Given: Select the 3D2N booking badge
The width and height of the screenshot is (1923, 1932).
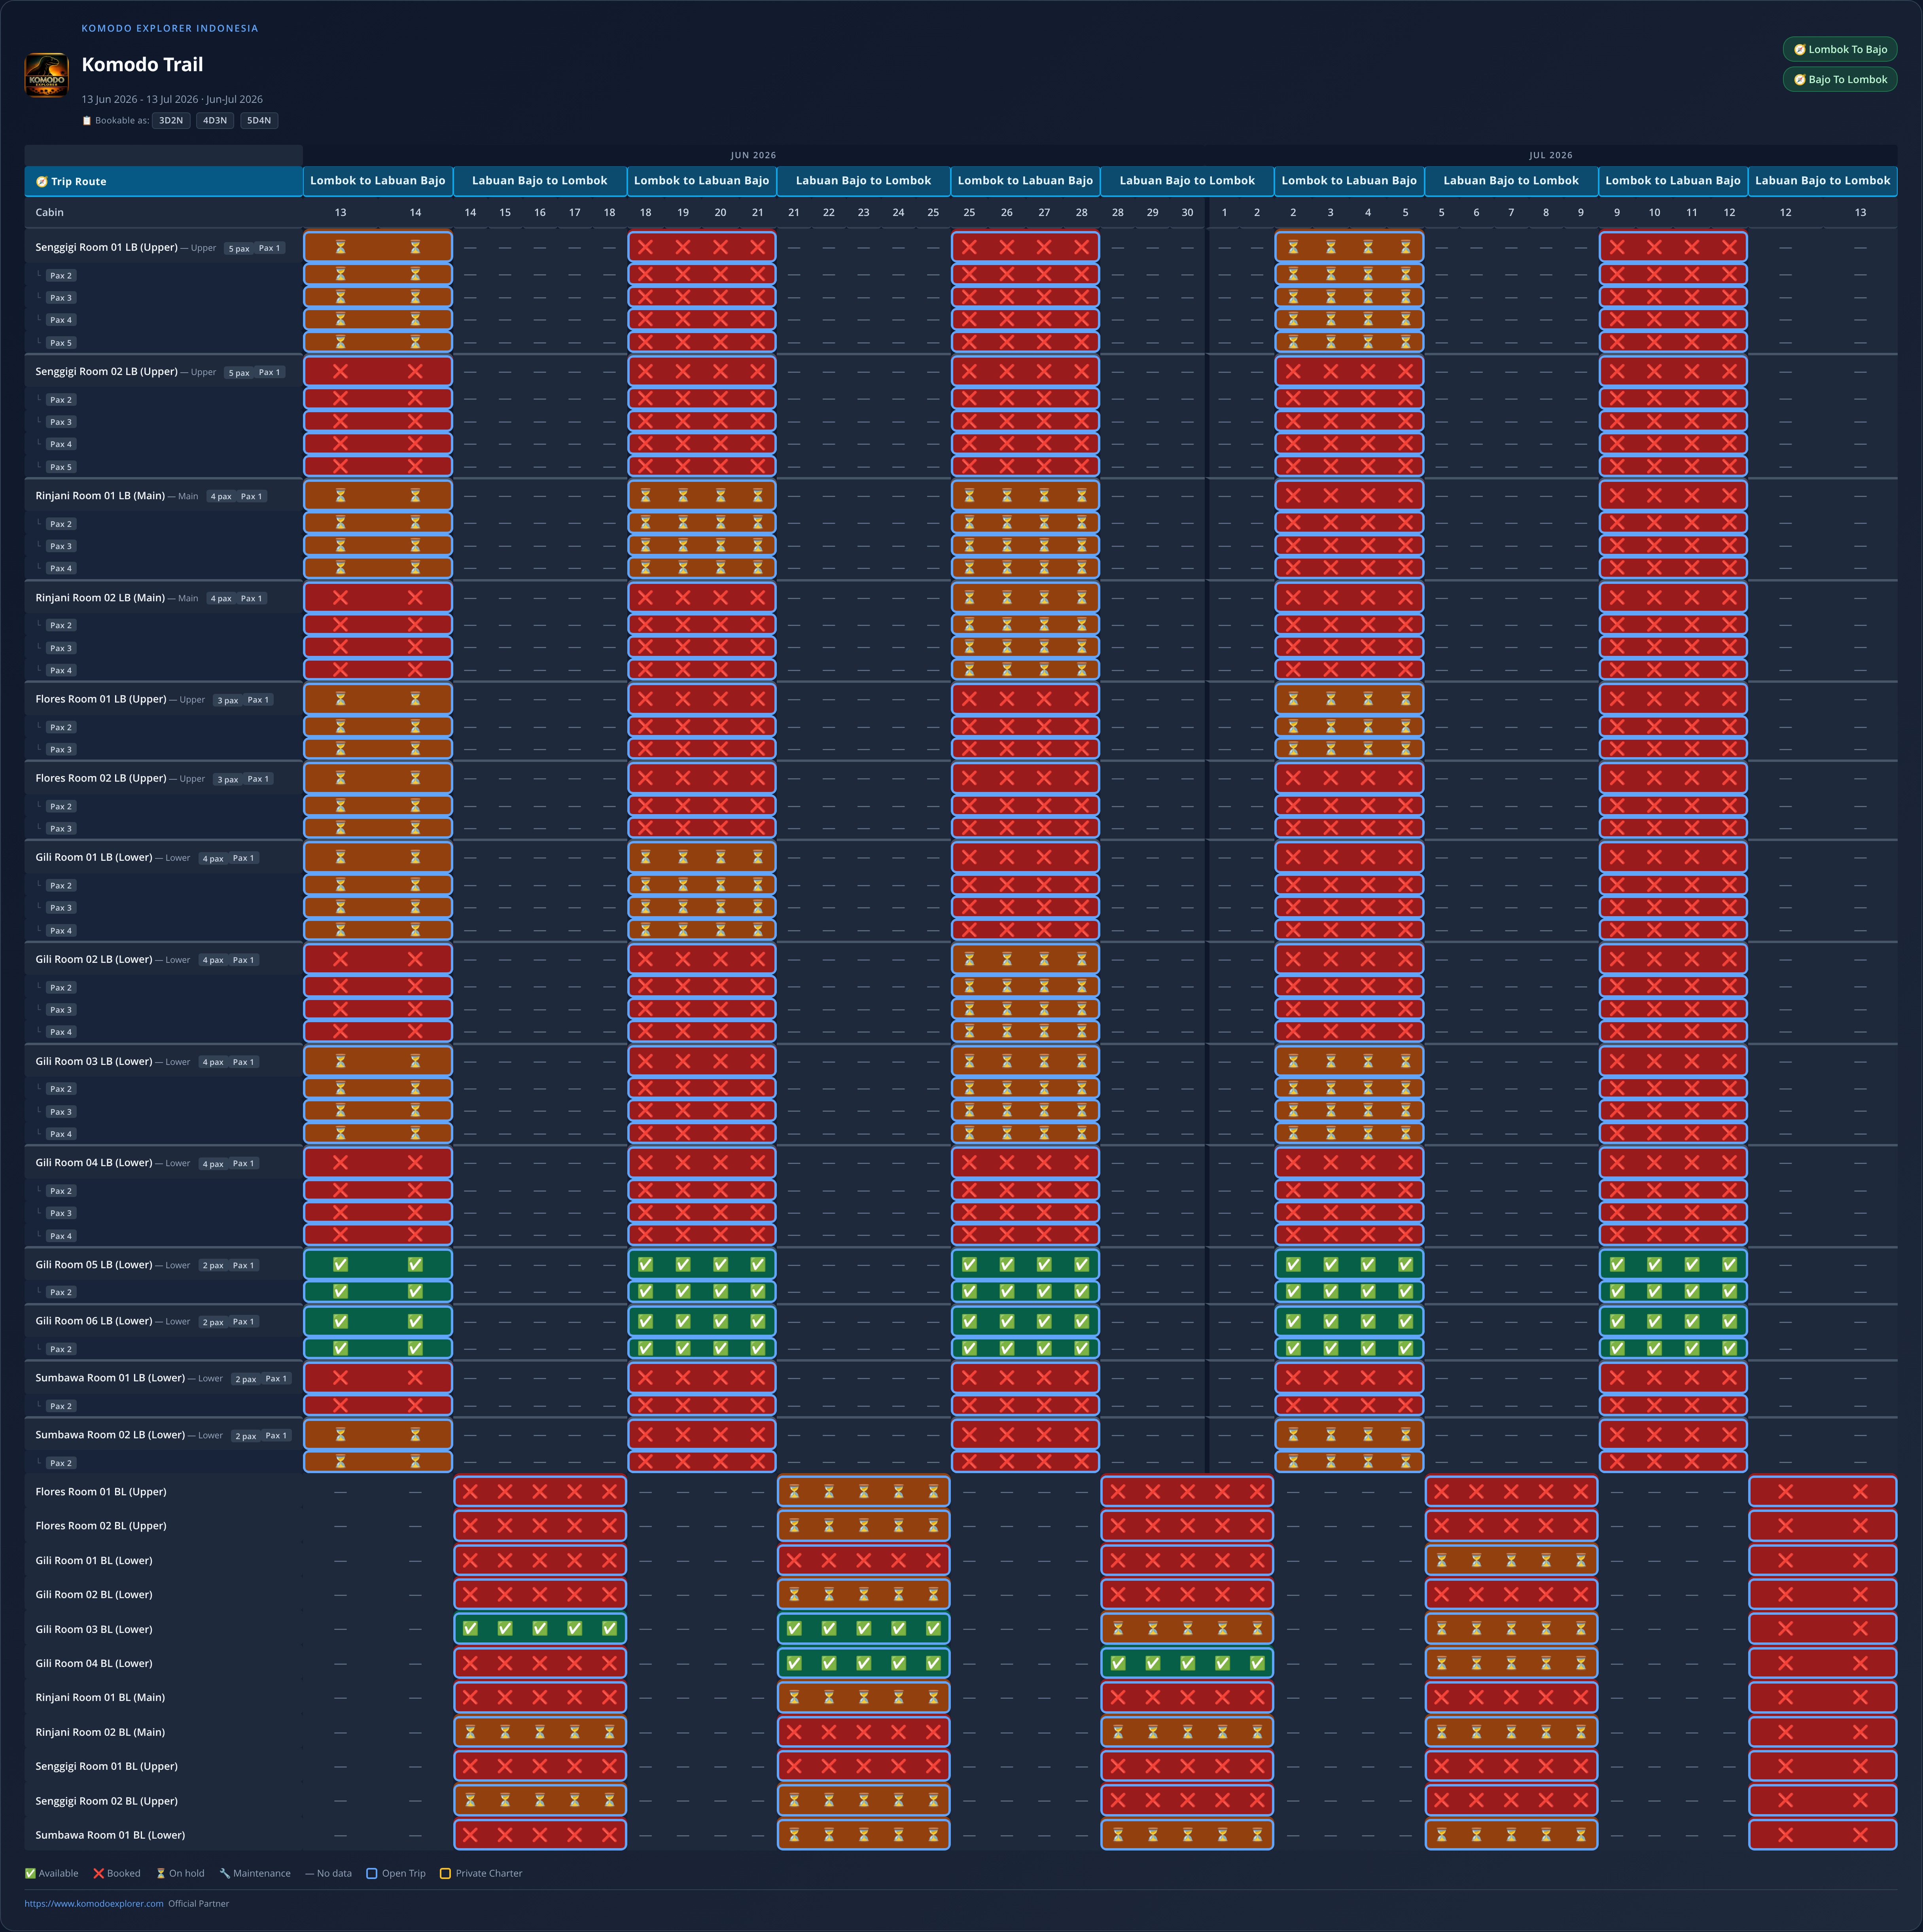Looking at the screenshot, I should click(171, 121).
